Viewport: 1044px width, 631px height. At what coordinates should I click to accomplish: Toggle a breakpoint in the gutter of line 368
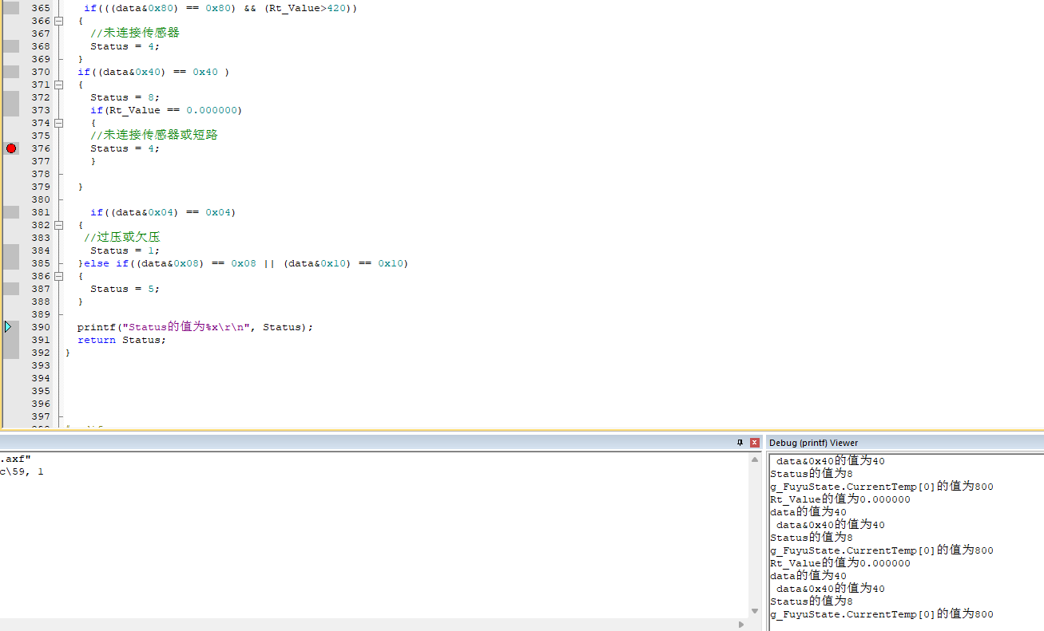tap(11, 46)
